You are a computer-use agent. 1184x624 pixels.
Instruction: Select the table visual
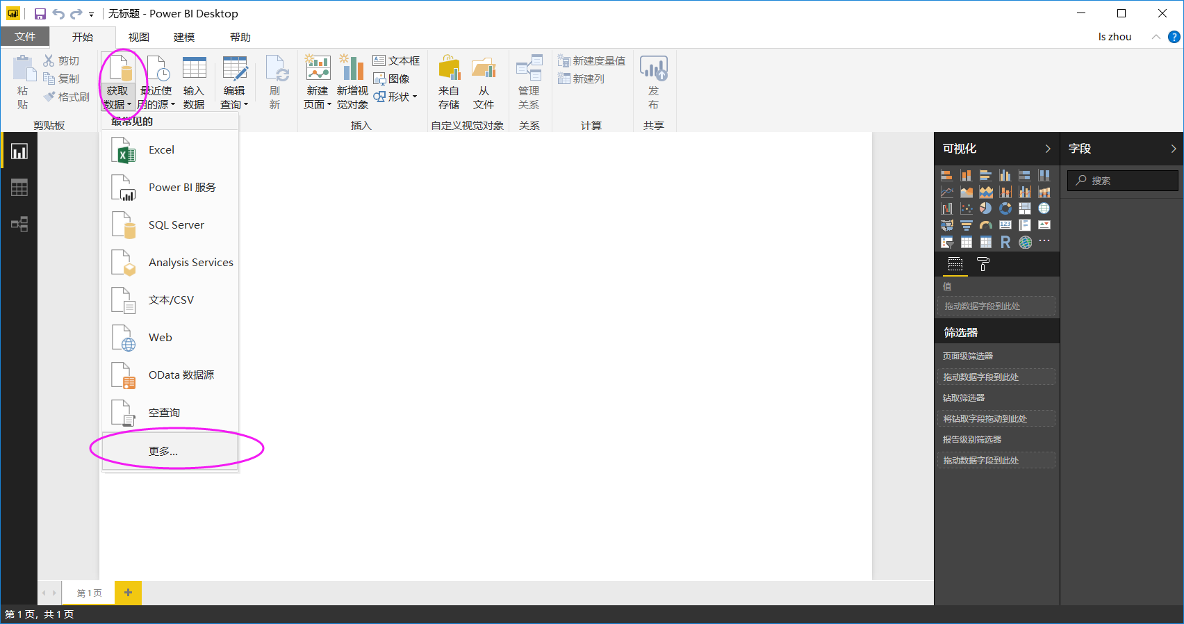966,242
